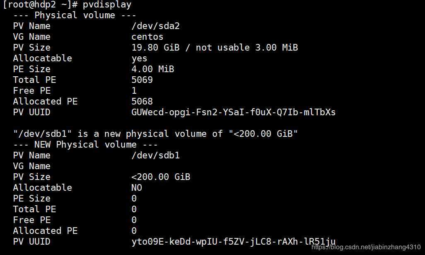This screenshot has height=255, width=425.
Task: Click the first Physical volume header line
Action: tap(75, 15)
